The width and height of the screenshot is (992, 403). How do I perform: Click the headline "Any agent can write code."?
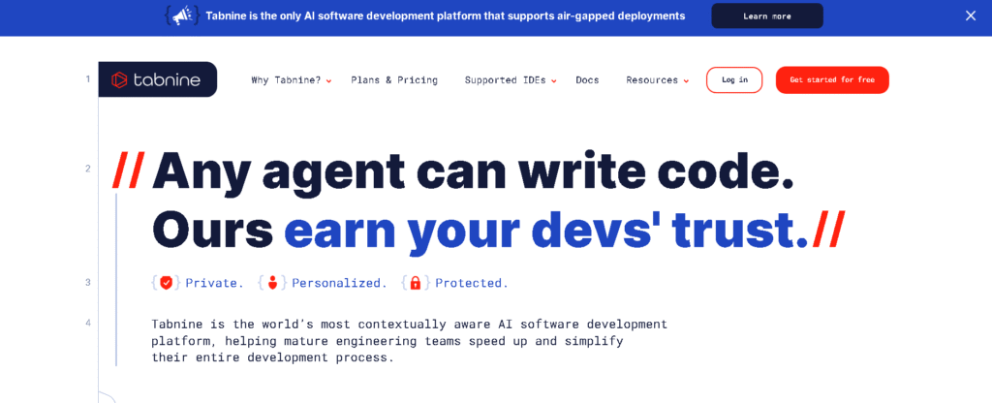click(473, 171)
